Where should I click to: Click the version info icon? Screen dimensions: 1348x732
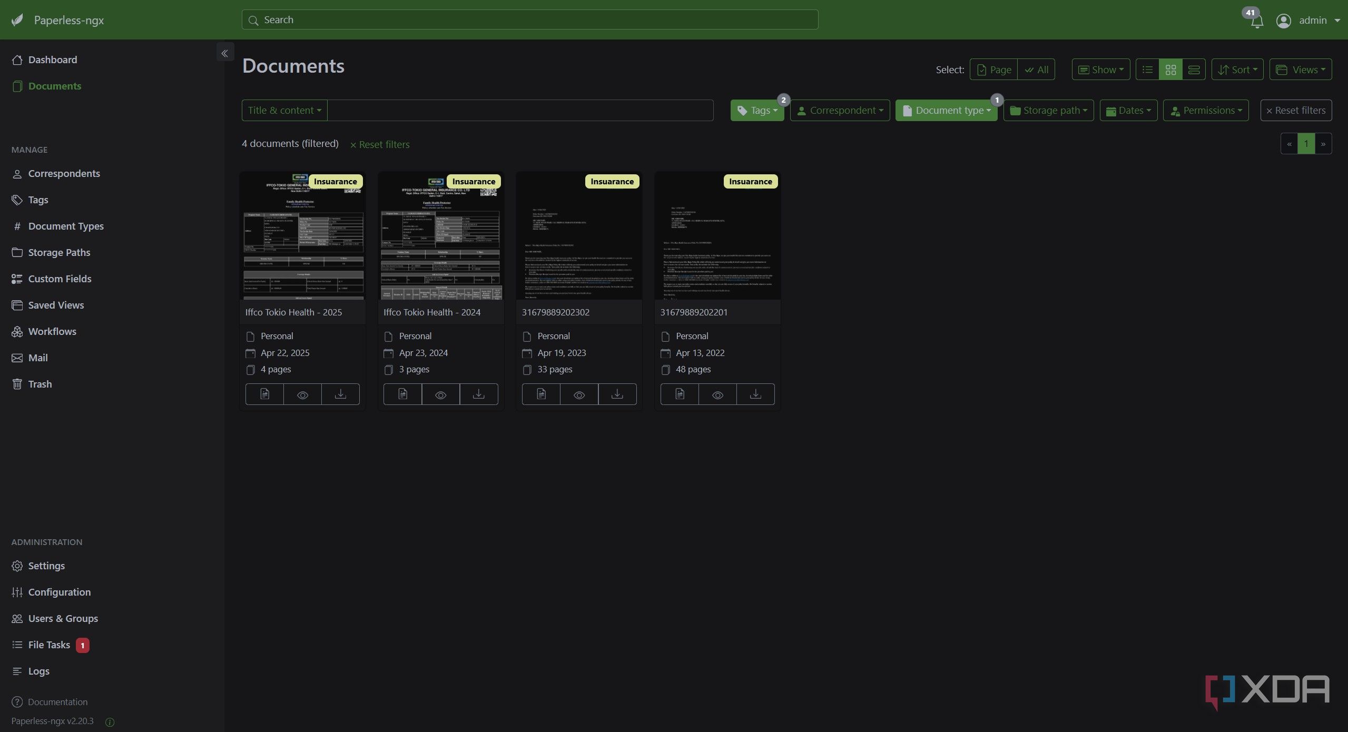coord(110,722)
